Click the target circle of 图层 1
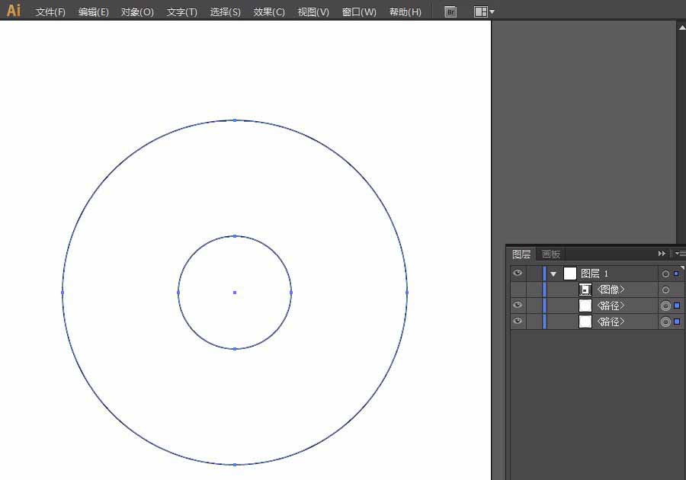 [665, 274]
